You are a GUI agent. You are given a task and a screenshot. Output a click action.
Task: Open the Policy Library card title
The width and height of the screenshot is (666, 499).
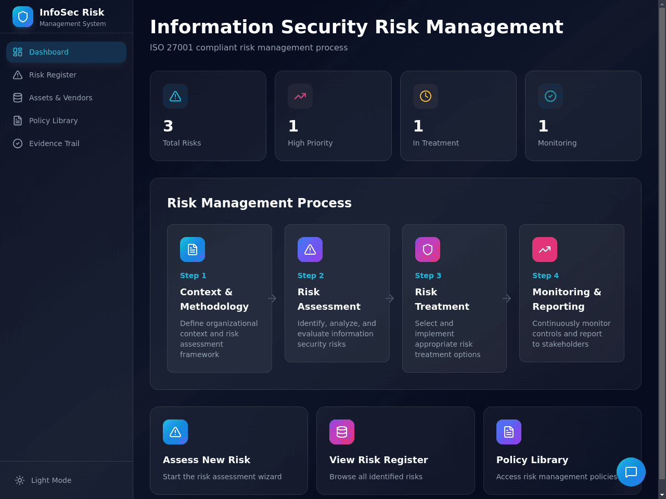pos(532,460)
